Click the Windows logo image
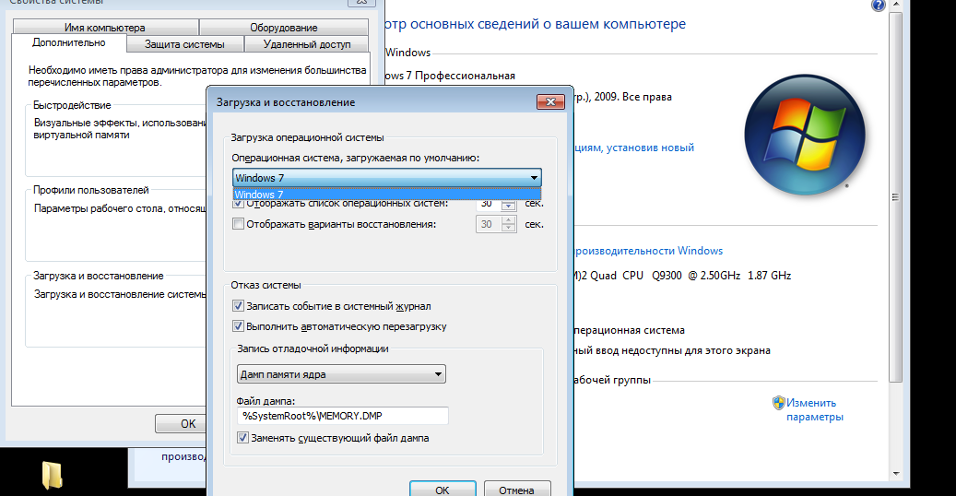 pyautogui.click(x=805, y=135)
